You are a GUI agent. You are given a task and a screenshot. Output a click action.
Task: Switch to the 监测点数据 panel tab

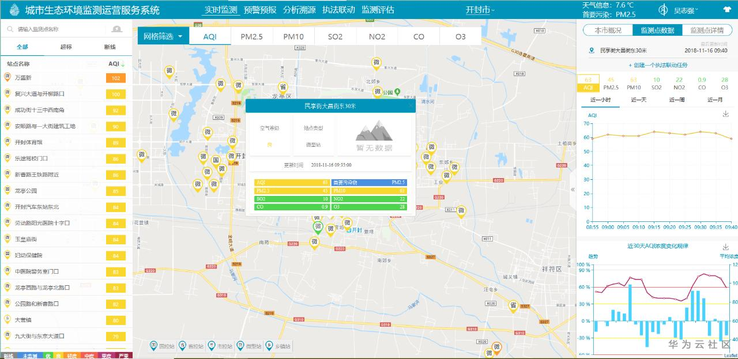click(x=657, y=30)
